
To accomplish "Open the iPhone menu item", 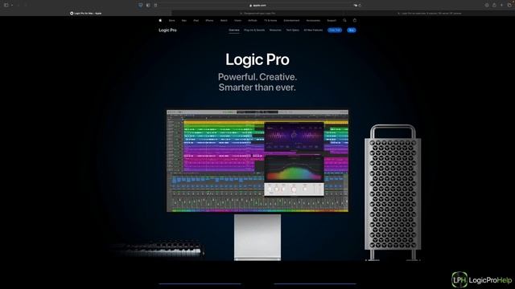I will point(209,20).
